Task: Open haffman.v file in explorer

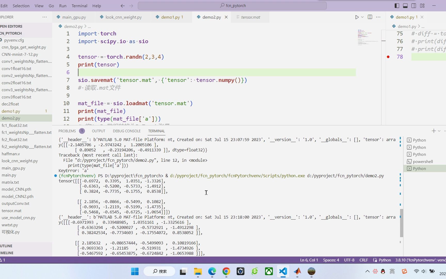Action: [26, 154]
